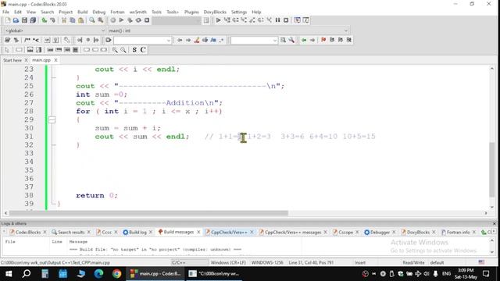Image resolution: width=500 pixels, height=281 pixels.
Task: Click the Break debugger pause icon
Action: (278, 20)
